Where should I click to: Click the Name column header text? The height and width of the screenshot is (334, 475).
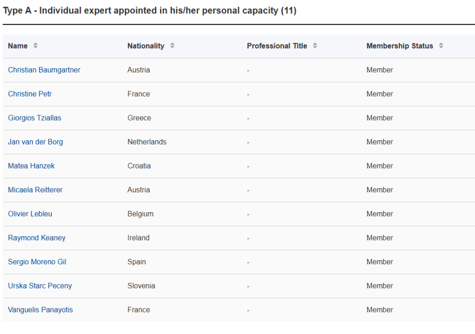(18, 46)
